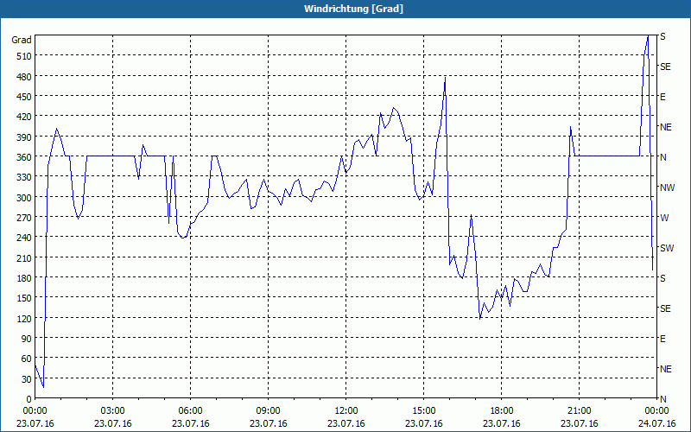Select the 450 degree axis label

pos(24,97)
